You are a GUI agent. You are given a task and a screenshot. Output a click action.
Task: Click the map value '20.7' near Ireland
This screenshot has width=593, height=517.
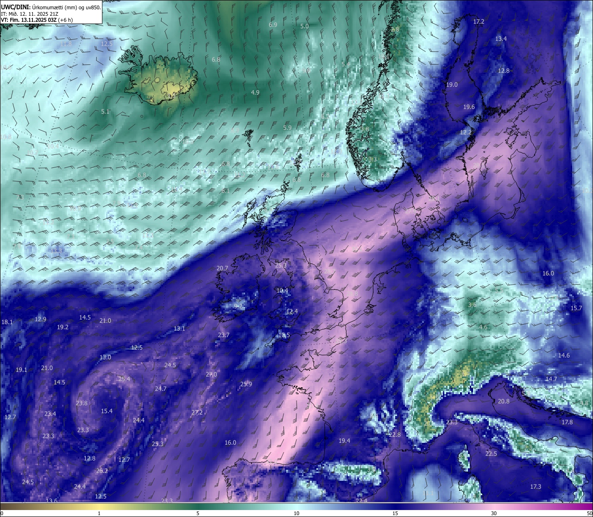click(x=222, y=268)
